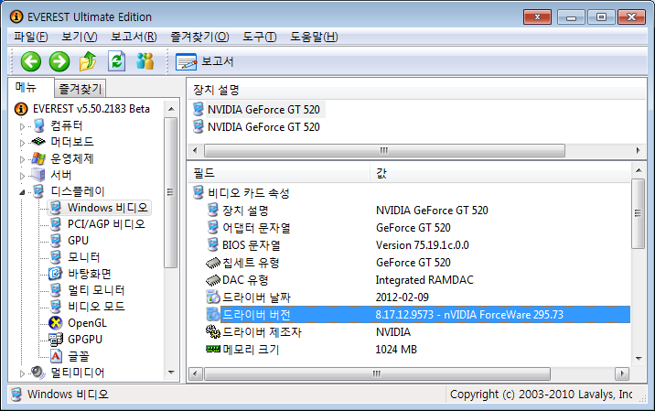Go up one level with folder arrow icon
This screenshot has width=655, height=411.
click(x=88, y=61)
